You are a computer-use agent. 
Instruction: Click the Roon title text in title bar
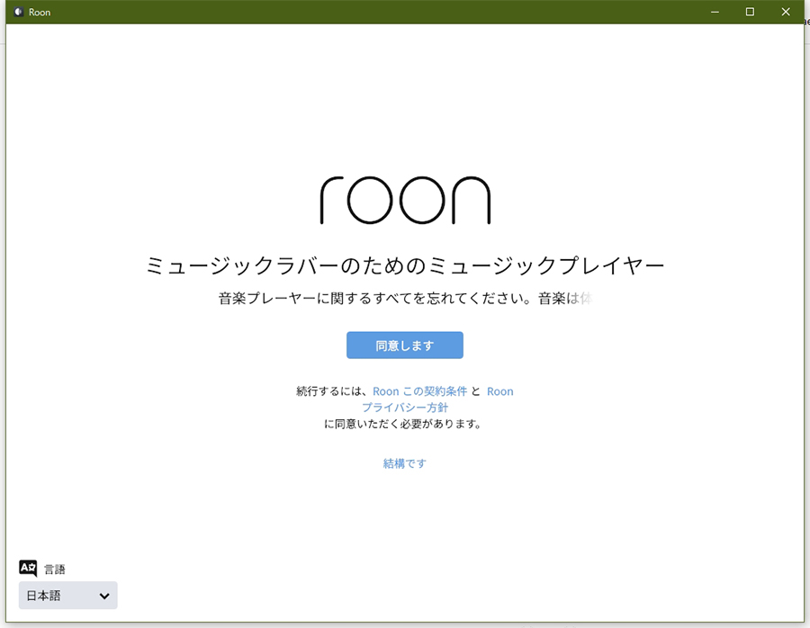pos(40,13)
